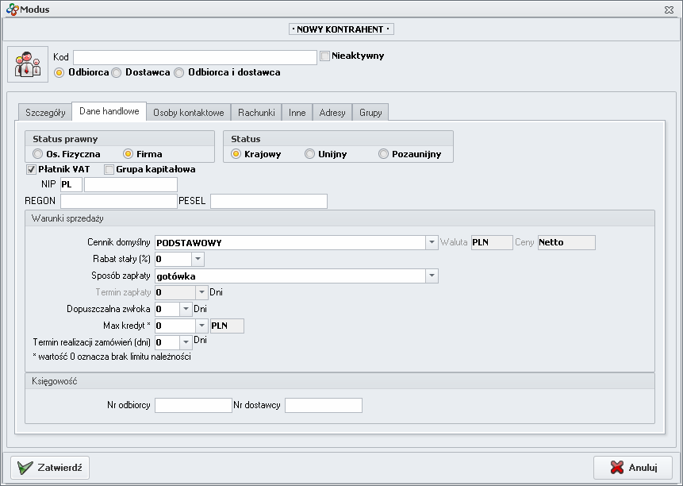Open the Sposób zapłaty dropdown list
The height and width of the screenshot is (486, 683).
point(432,276)
